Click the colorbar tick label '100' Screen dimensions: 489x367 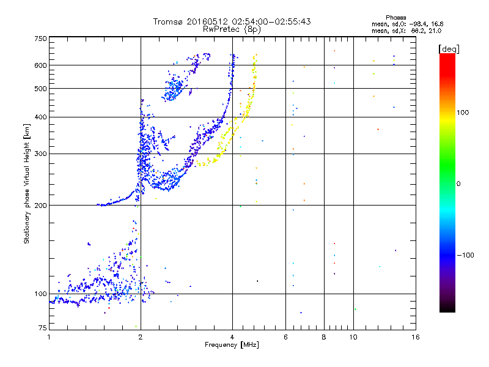pyautogui.click(x=463, y=113)
